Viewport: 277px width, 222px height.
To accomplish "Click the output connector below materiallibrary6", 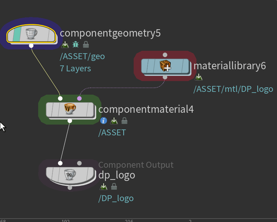I will [x=165, y=77].
